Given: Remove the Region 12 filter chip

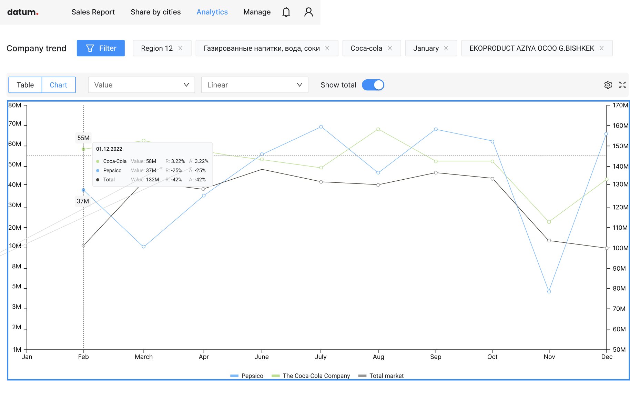Looking at the screenshot, I should point(180,48).
